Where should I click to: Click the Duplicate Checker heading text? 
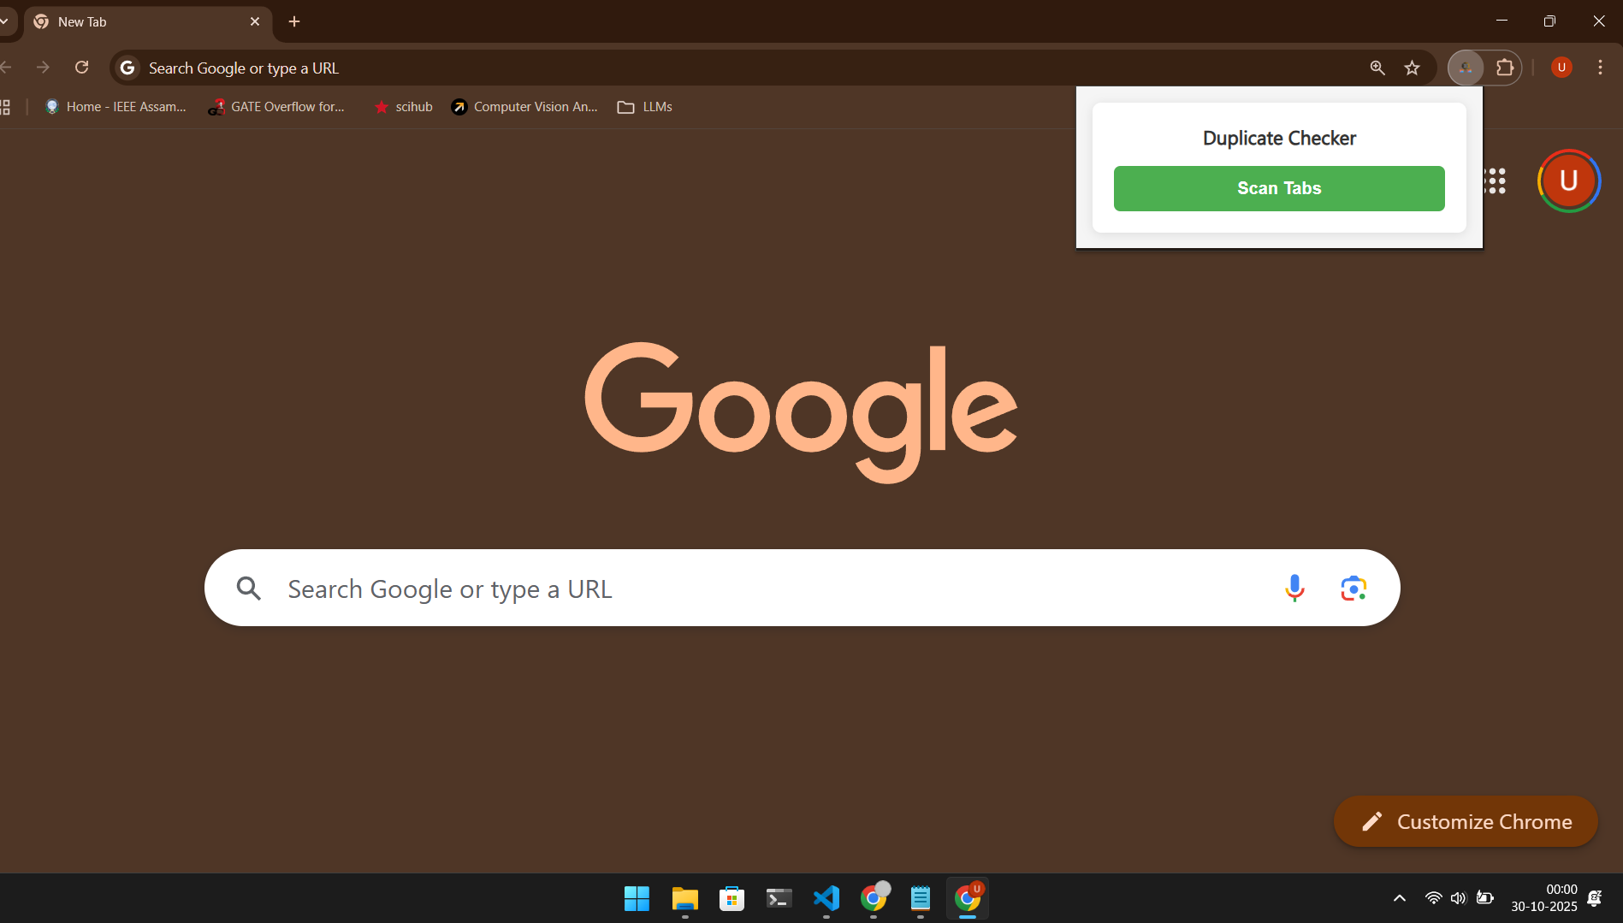1279,139
